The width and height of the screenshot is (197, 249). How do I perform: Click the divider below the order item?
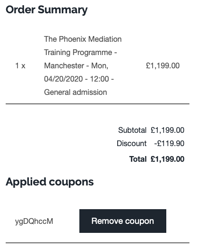[x=97, y=104]
